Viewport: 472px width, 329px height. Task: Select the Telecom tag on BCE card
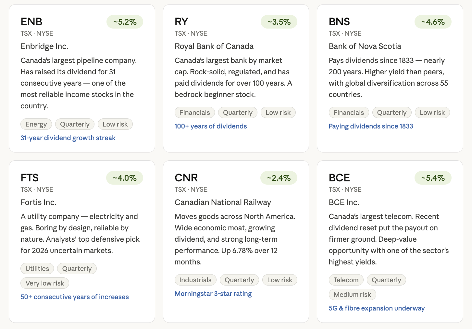[x=346, y=280]
